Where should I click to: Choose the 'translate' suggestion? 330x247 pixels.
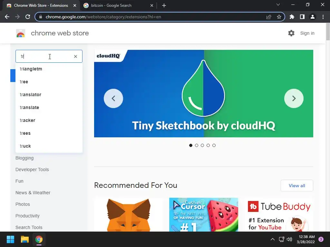click(x=49, y=107)
